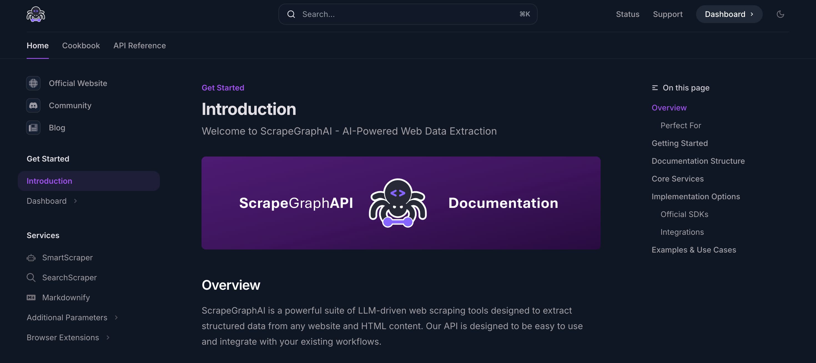Viewport: 816px width, 363px height.
Task: Jump to Perfect For section
Action: tap(681, 125)
